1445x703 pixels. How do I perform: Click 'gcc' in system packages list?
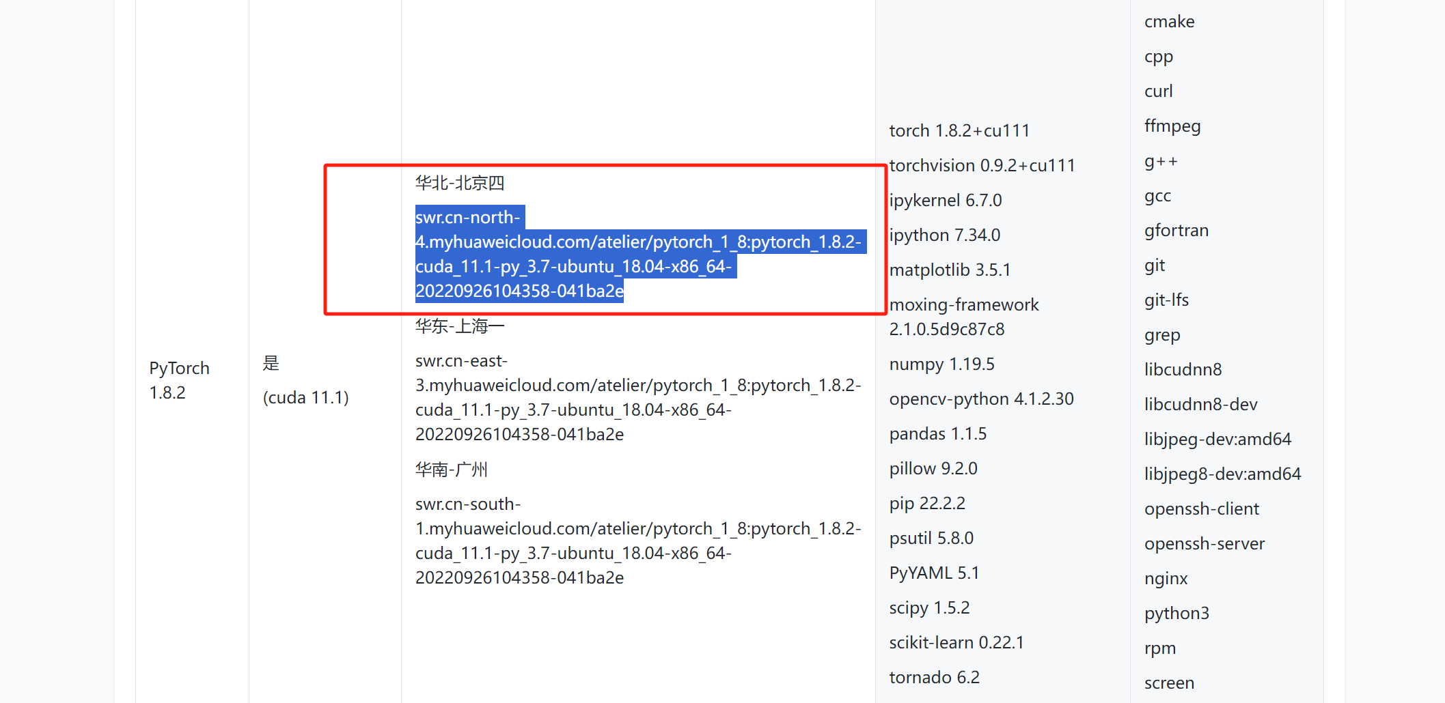tap(1158, 197)
